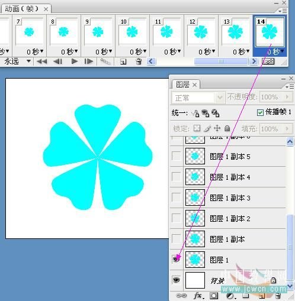
Task: Lock image pixels brush icon
Action: [207, 128]
